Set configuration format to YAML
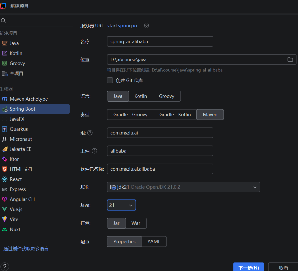The width and height of the screenshot is (298, 271). (x=154, y=241)
